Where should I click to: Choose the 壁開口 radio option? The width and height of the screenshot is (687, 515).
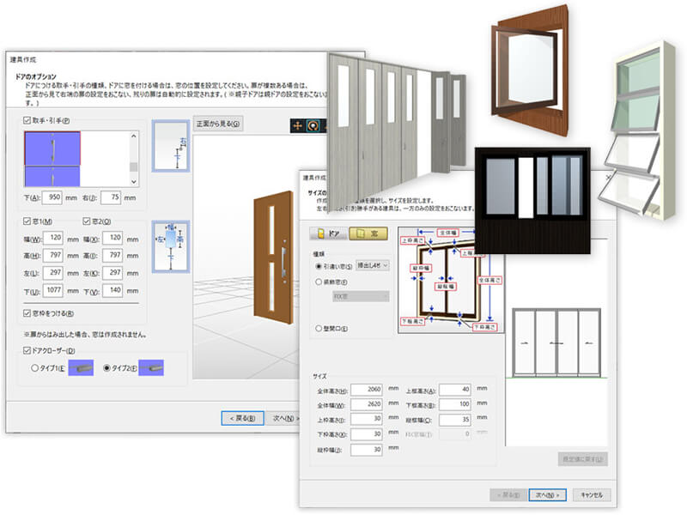tap(320, 328)
